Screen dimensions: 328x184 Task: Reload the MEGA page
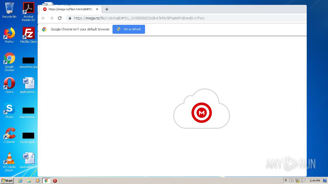tap(60, 18)
